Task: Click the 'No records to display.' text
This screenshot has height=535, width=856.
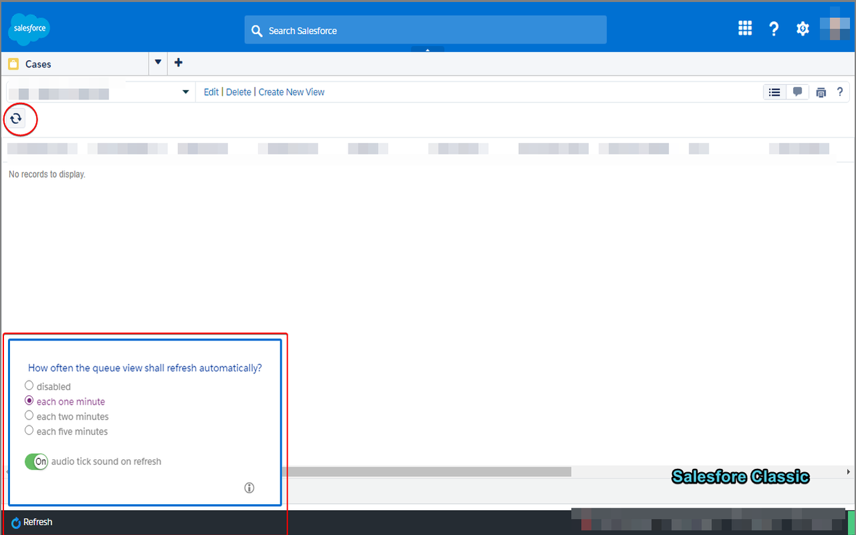Action: 47,175
